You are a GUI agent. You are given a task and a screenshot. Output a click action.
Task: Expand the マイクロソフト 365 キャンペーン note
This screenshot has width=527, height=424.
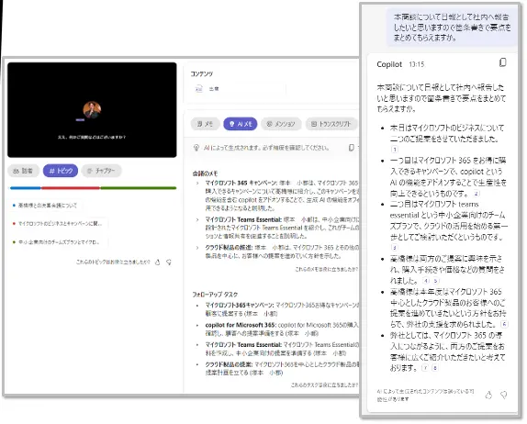pyautogui.click(x=197, y=184)
